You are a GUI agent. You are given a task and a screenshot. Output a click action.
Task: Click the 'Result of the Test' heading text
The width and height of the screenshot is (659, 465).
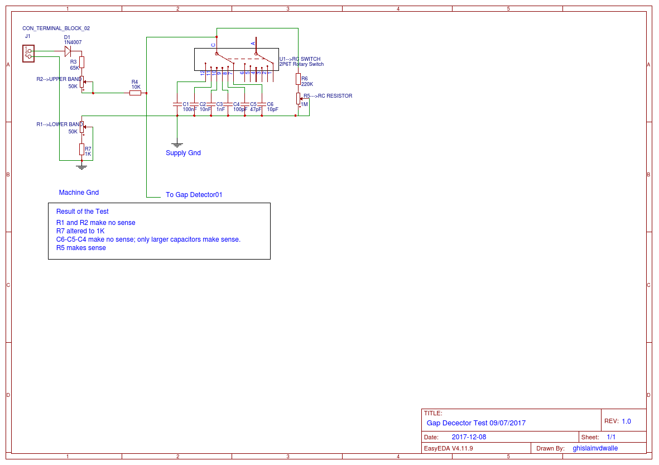tap(83, 212)
